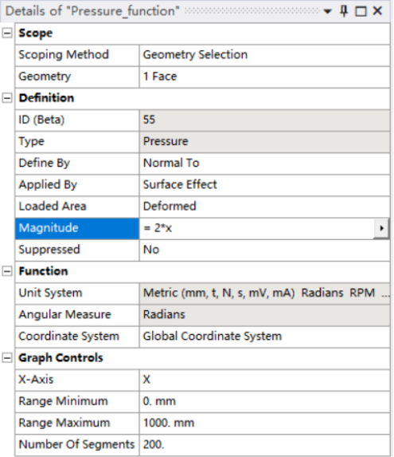Edit the Number Of Segments value 200

point(264,445)
